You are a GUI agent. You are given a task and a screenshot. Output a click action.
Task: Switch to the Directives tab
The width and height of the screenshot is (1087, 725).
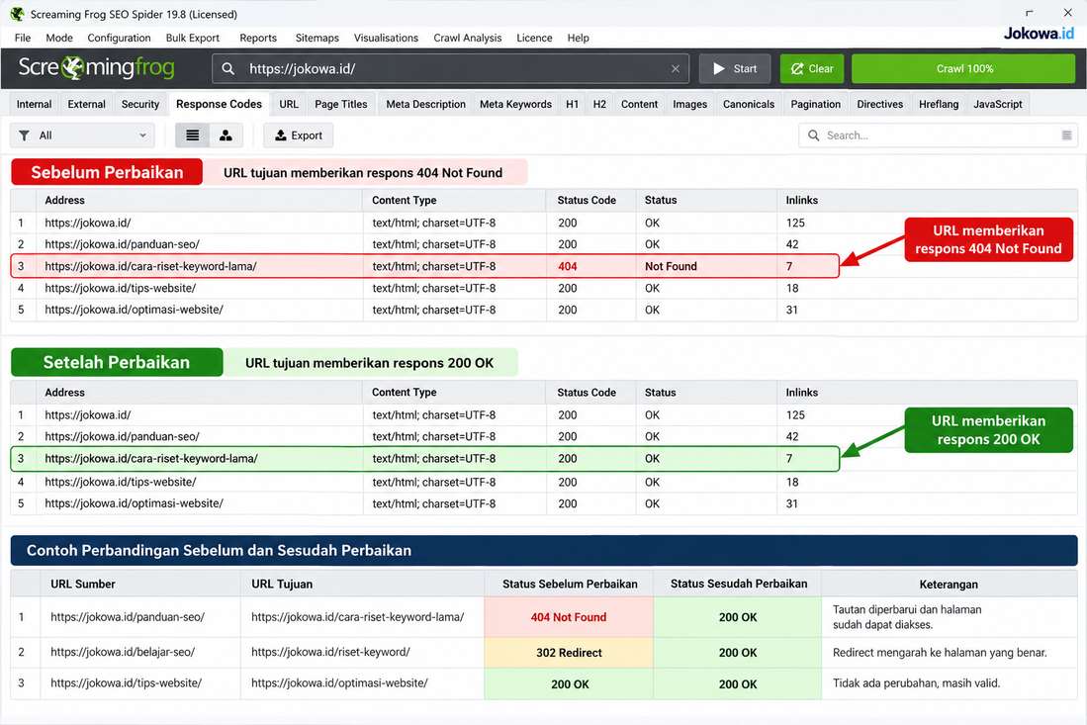coord(879,104)
